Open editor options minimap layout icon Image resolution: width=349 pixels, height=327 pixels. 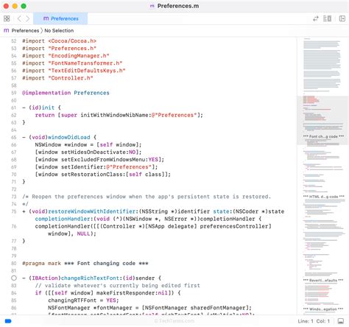pyautogui.click(x=327, y=18)
